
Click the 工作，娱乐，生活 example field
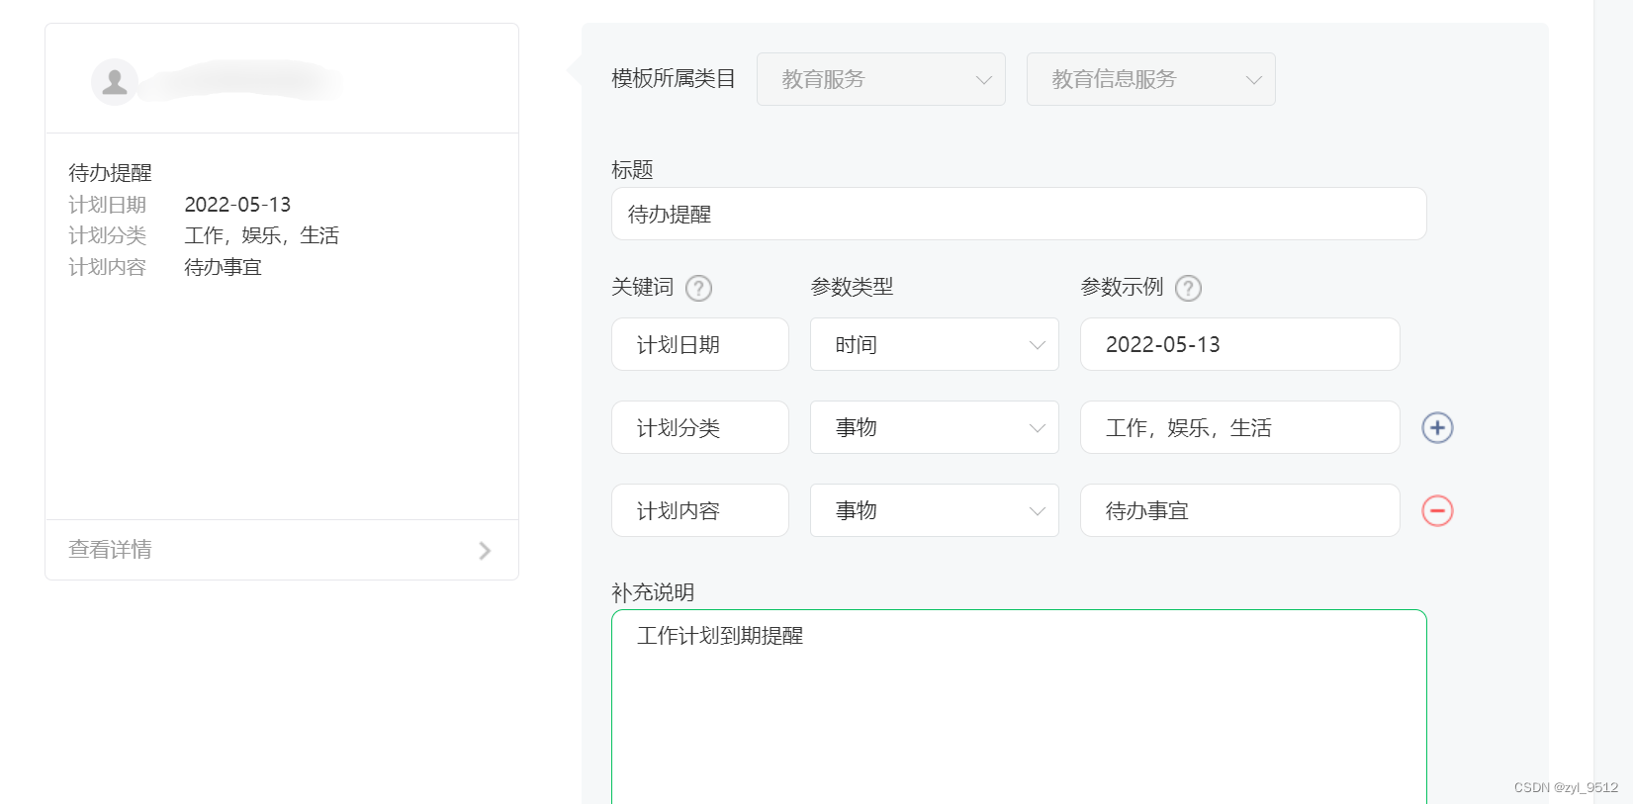point(1240,427)
